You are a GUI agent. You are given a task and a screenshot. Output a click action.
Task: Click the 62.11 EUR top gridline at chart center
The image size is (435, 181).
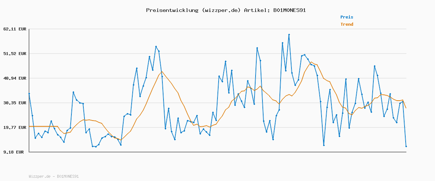pyautogui.click(x=217, y=29)
